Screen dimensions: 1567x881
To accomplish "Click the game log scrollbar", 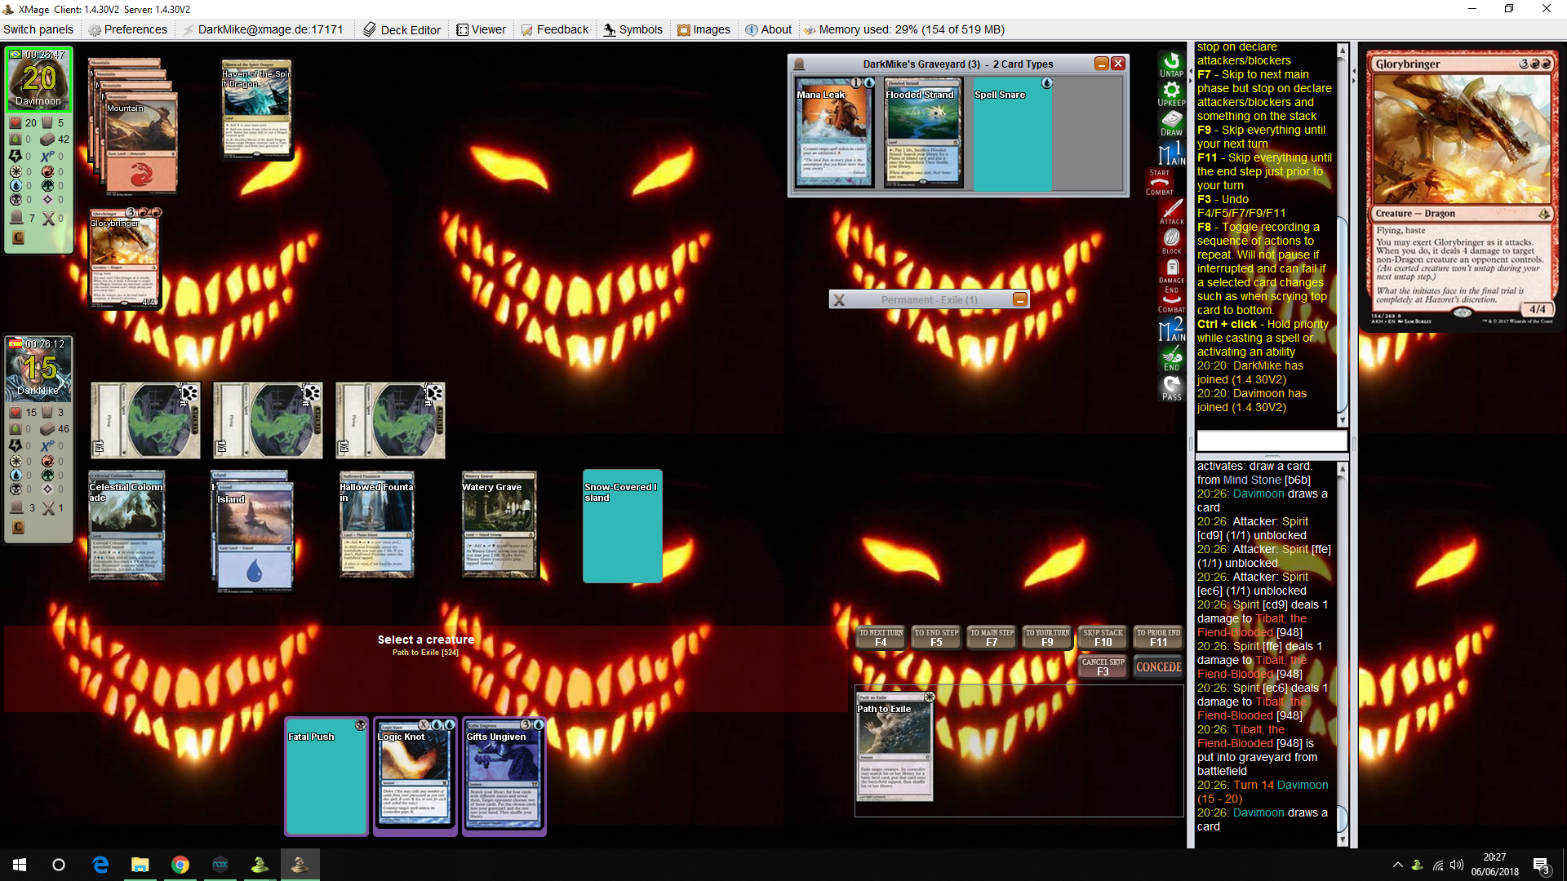I will click(1343, 654).
